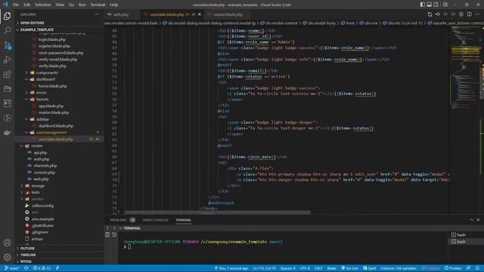
Task: Open Customize Layout button
Action: coord(445,5)
